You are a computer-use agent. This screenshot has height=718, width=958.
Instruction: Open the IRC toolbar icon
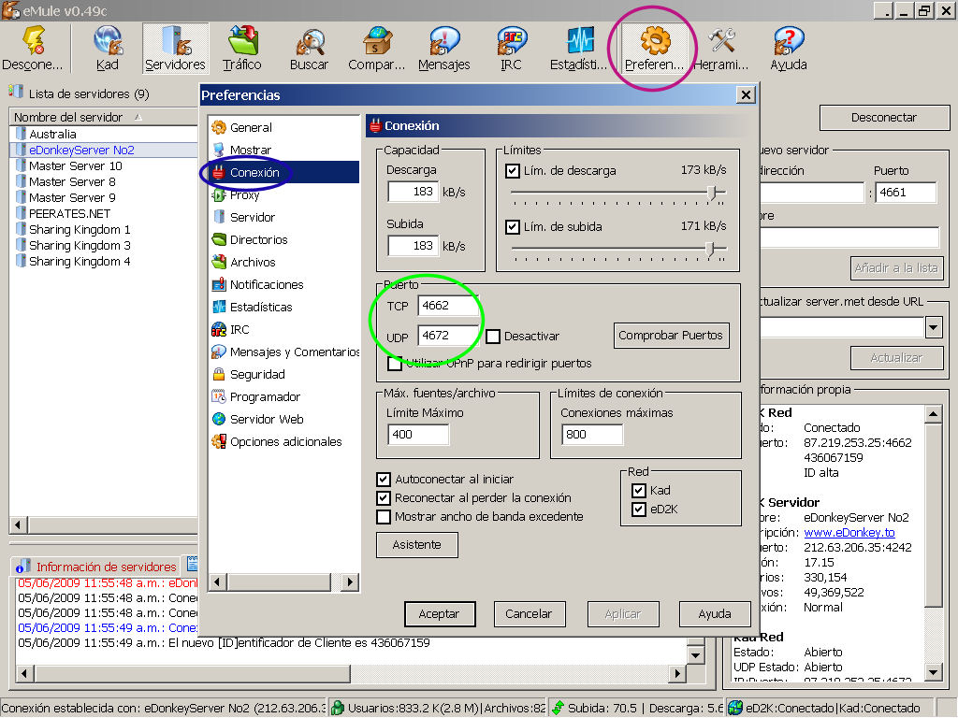point(511,48)
